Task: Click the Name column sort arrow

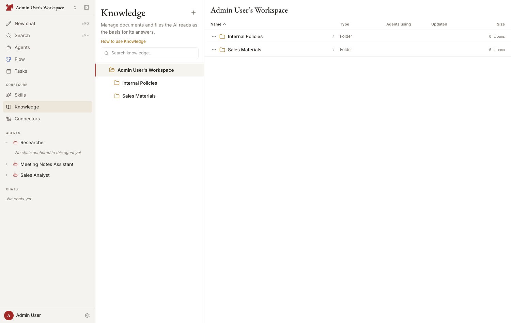Action: [x=224, y=24]
